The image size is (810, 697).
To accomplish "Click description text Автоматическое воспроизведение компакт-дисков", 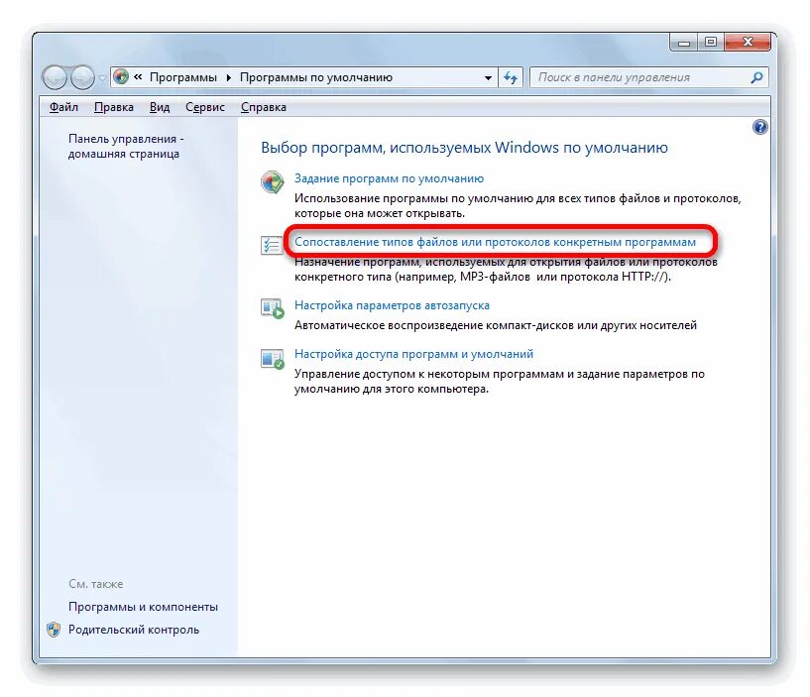I will click(496, 325).
